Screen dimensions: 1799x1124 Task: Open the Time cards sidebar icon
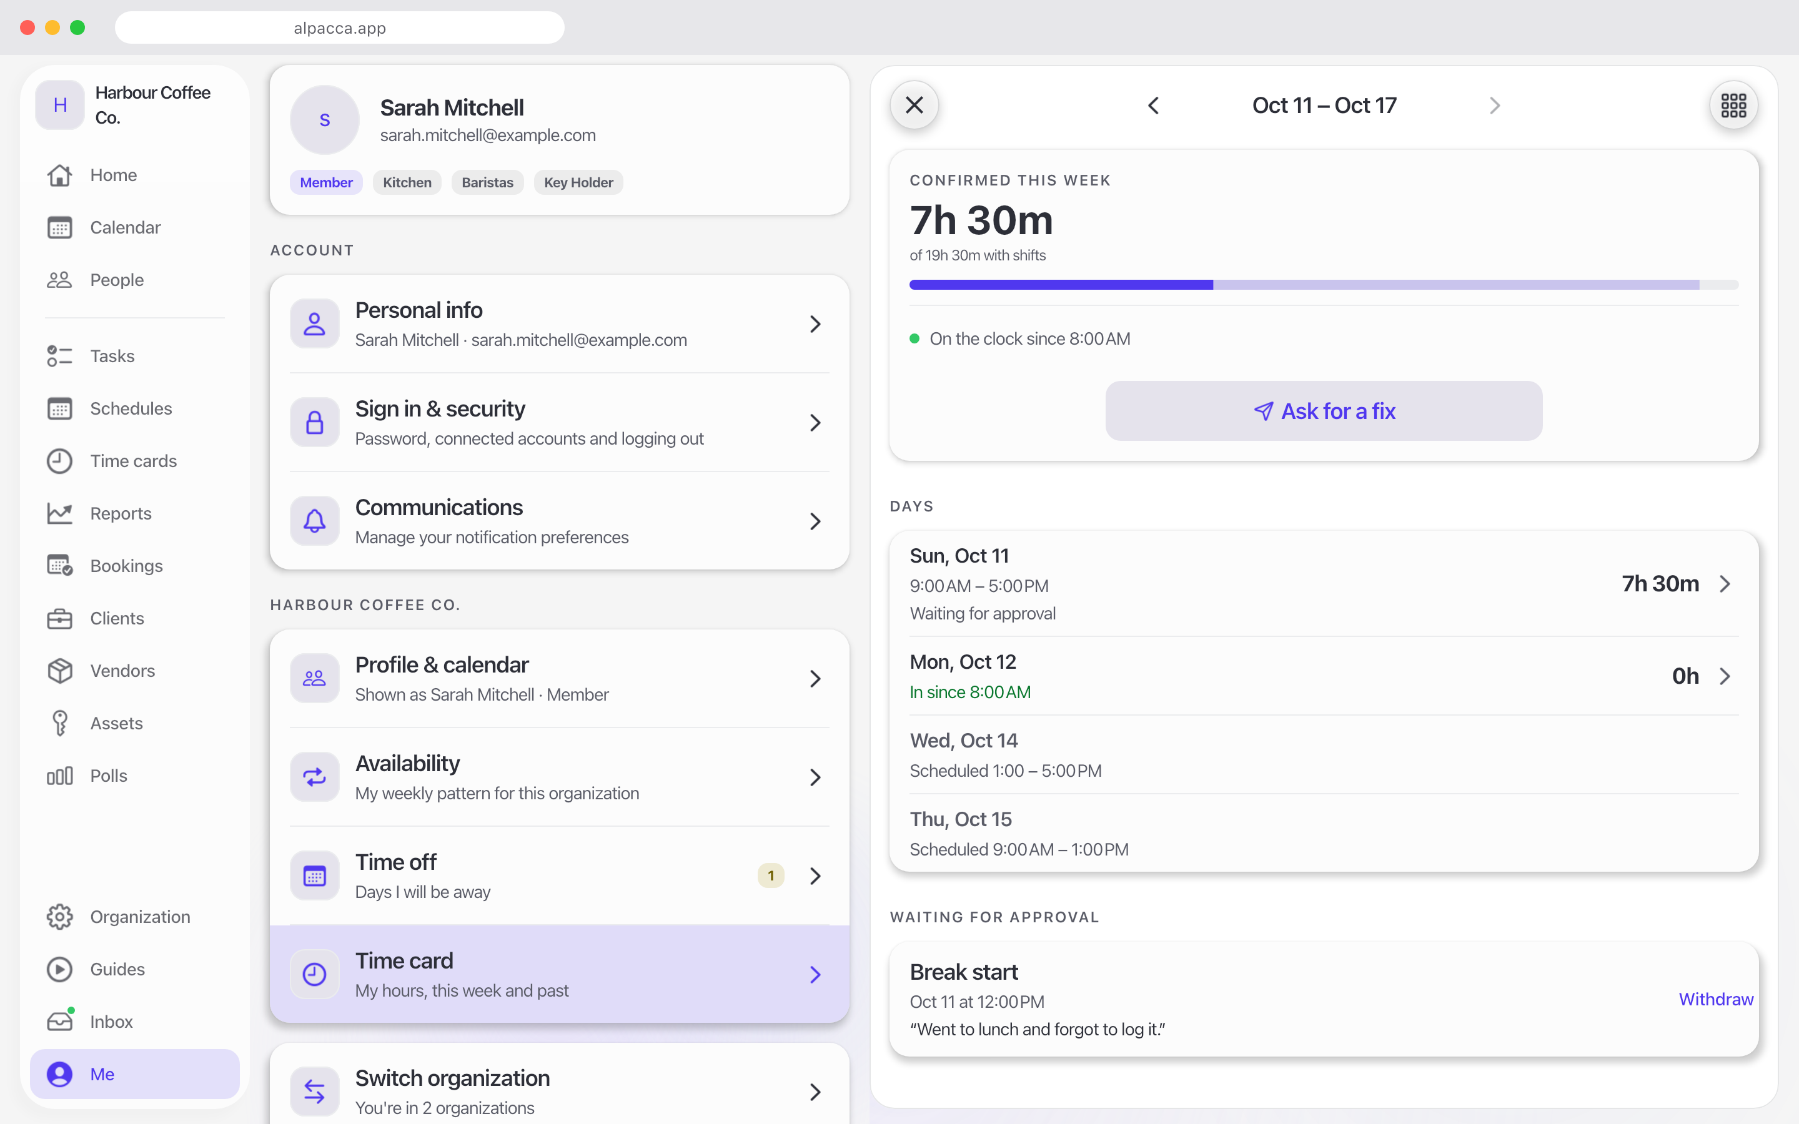(x=59, y=461)
